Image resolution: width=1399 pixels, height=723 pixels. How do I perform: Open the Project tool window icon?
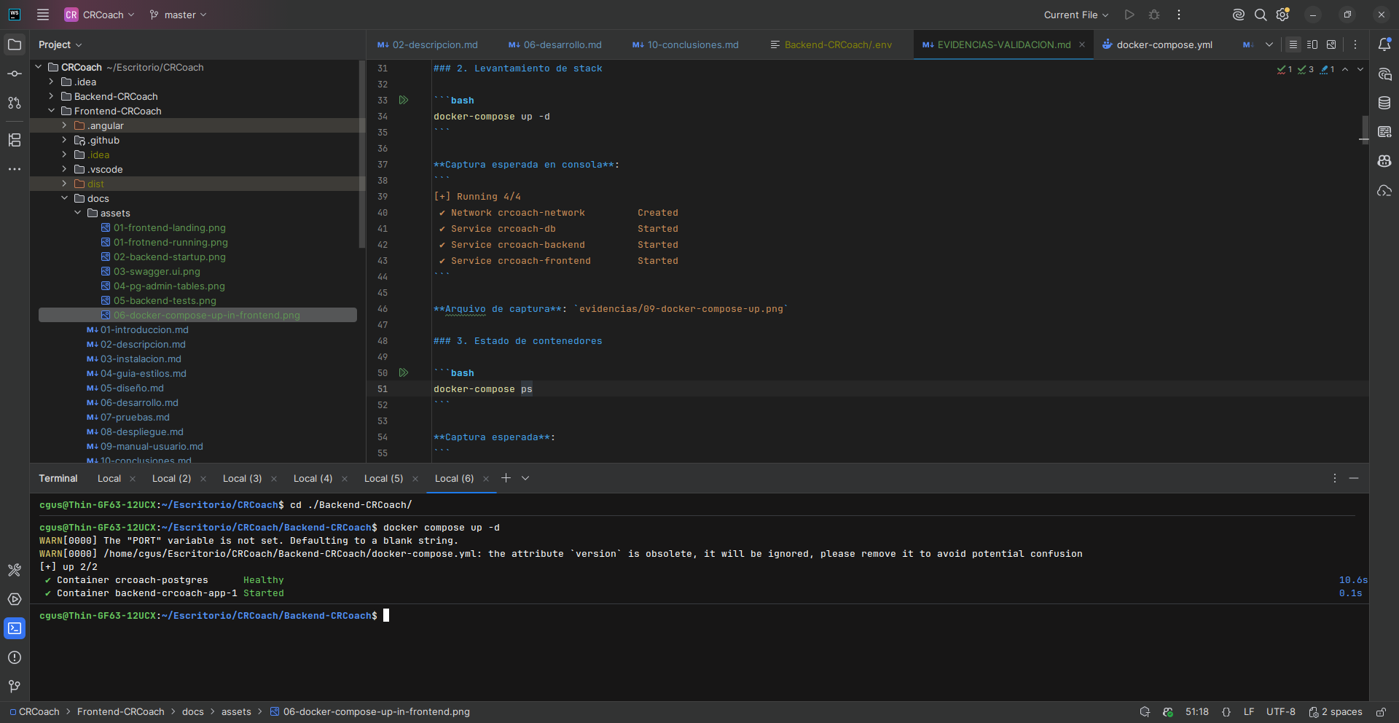click(x=15, y=44)
